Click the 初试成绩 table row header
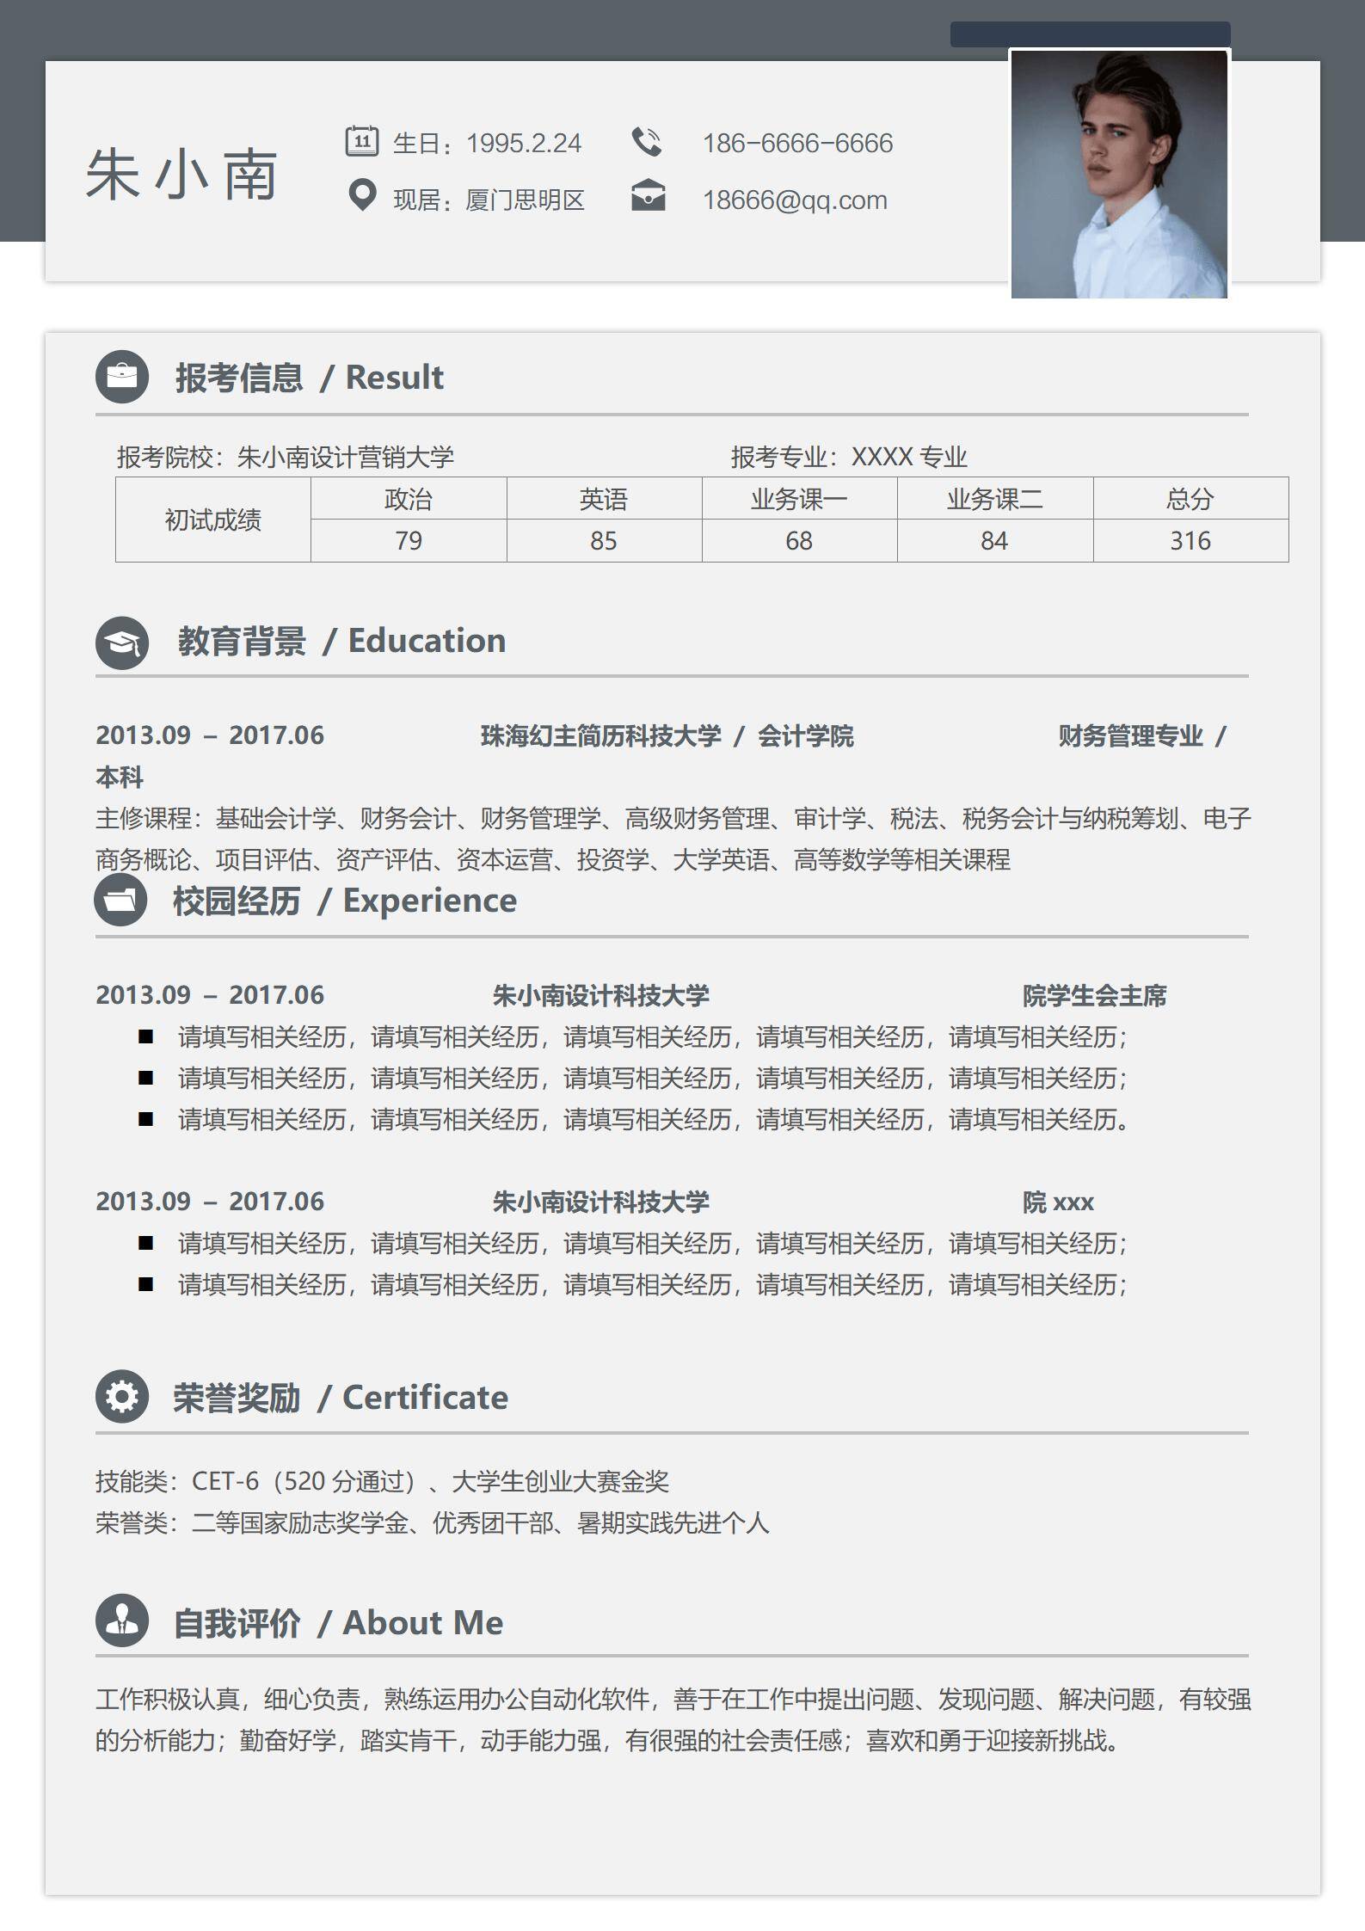 click(212, 520)
